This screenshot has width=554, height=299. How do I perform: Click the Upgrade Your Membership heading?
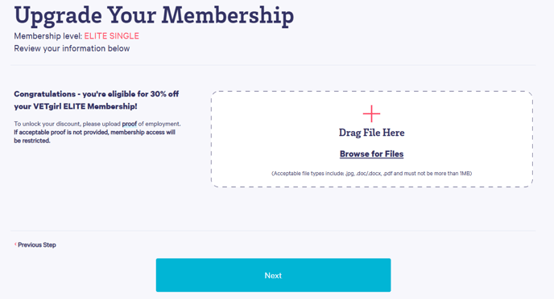coord(154,15)
